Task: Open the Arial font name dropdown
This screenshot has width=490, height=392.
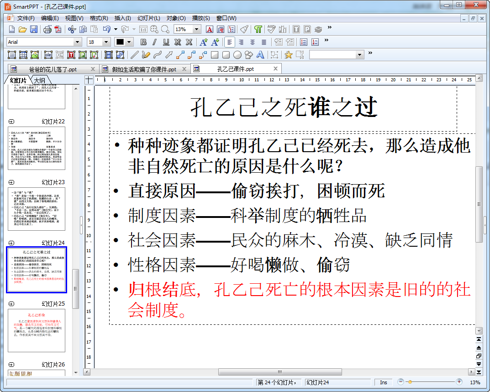Action: [x=77, y=42]
